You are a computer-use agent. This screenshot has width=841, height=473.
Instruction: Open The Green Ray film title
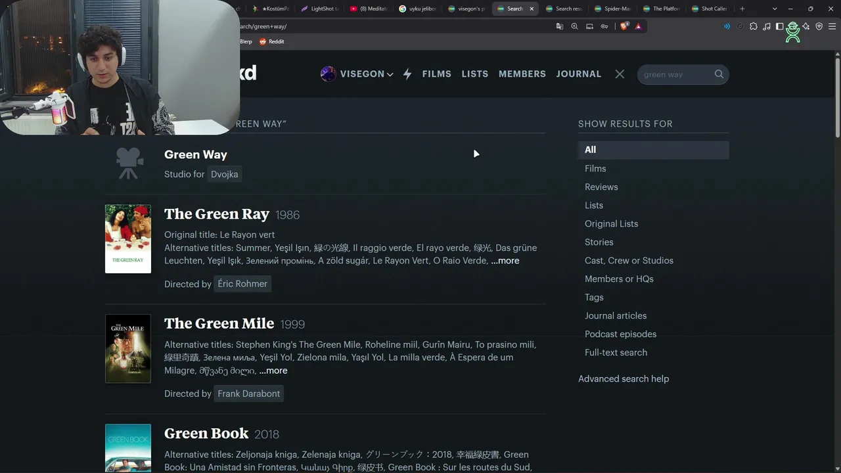pos(217,214)
